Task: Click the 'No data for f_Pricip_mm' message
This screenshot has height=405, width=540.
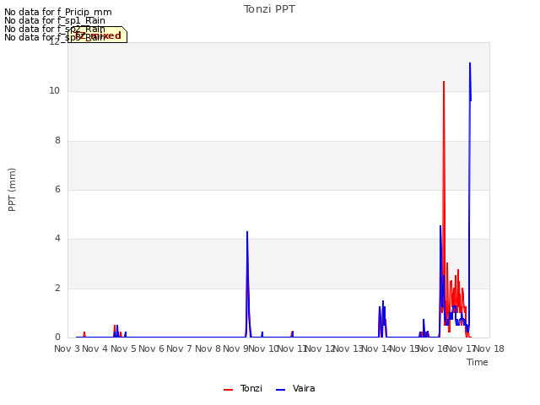Action: point(58,12)
